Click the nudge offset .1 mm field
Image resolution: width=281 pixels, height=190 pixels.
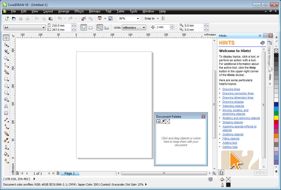coord(162,27)
